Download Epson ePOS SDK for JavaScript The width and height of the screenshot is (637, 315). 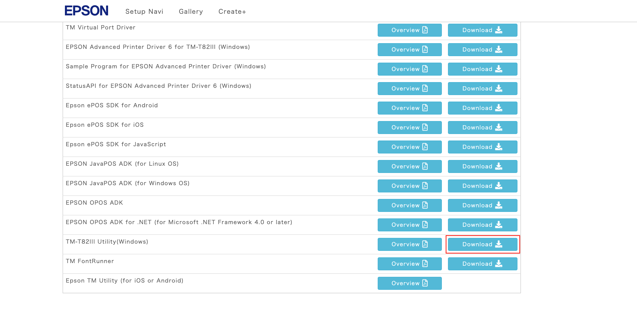point(483,147)
